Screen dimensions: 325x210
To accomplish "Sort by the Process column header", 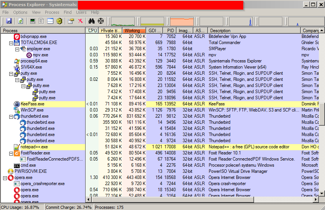I will point(43,31).
